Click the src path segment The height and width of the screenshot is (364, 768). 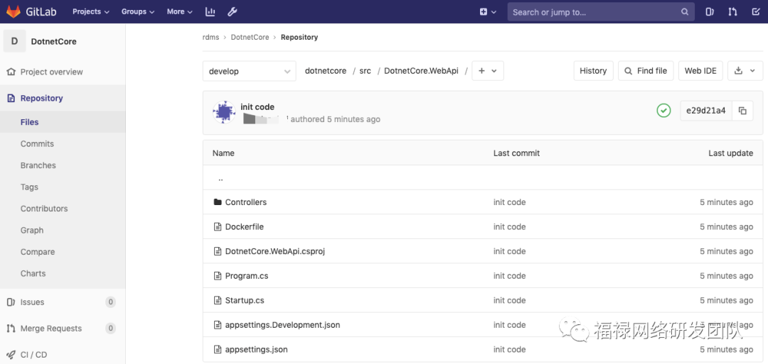365,71
